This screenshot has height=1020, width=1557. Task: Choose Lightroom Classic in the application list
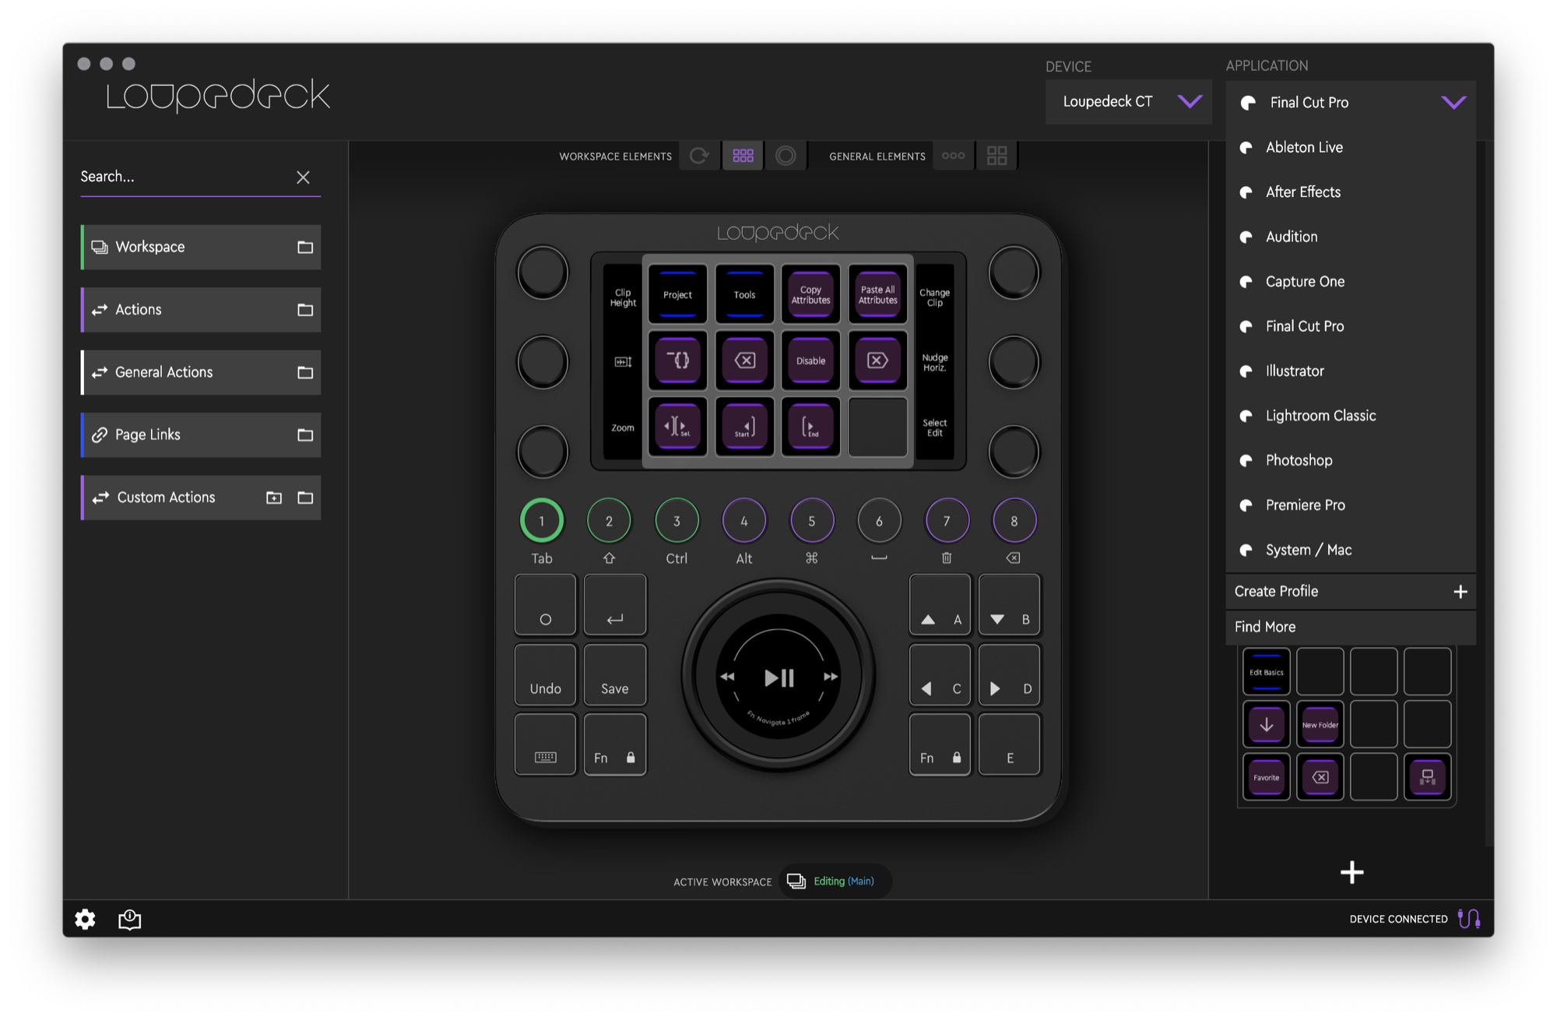click(x=1320, y=416)
